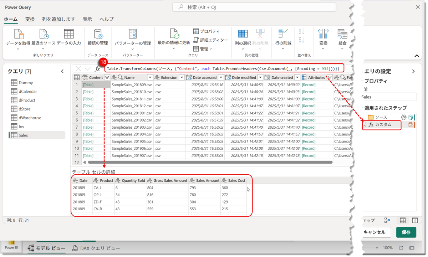Switch to the 変換 tab
This screenshot has height=257, width=428.
[x=30, y=19]
